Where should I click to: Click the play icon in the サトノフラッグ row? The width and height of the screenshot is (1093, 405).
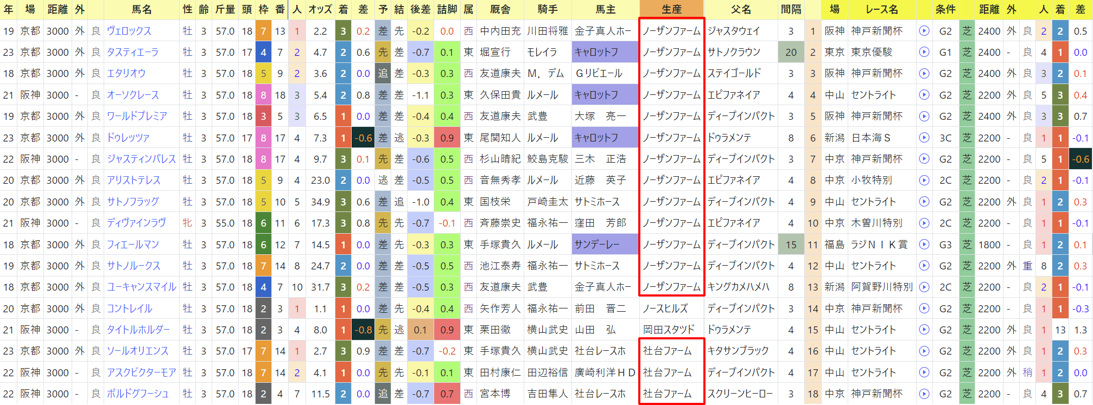click(924, 202)
